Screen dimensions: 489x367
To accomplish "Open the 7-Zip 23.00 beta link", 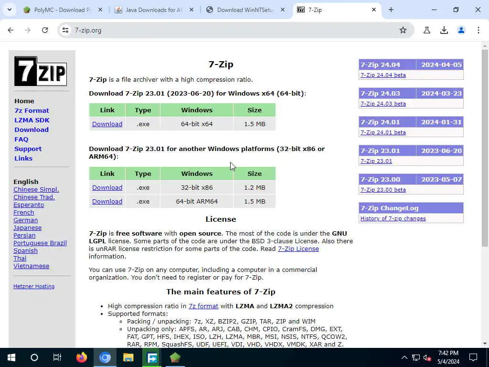I will (x=383, y=190).
